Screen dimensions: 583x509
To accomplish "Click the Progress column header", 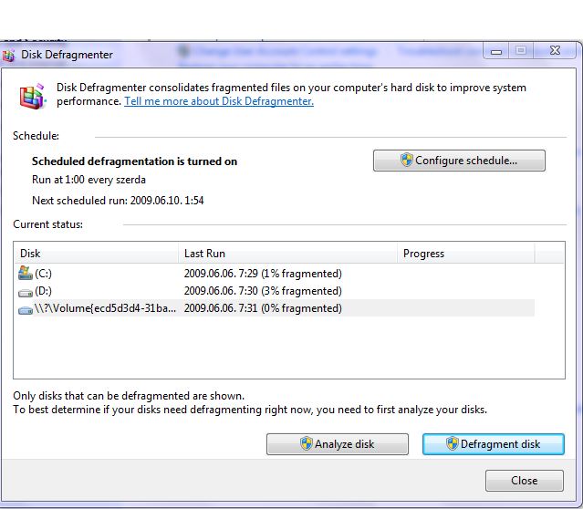I will click(466, 254).
